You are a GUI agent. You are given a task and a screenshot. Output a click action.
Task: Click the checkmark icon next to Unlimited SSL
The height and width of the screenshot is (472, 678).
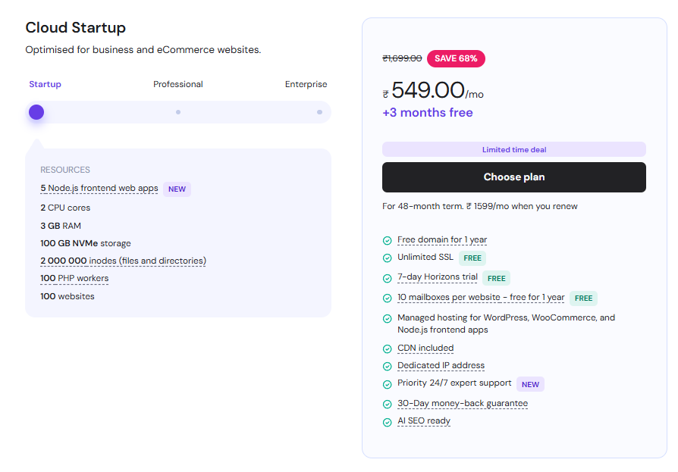387,258
